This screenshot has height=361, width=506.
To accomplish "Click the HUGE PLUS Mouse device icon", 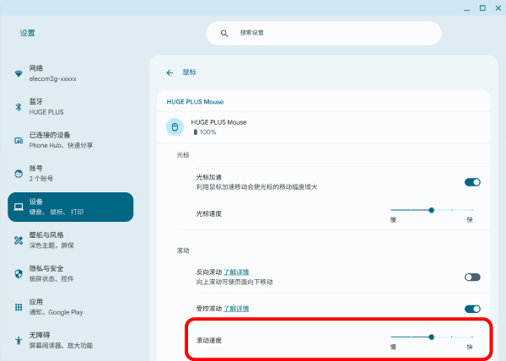I will tap(175, 127).
